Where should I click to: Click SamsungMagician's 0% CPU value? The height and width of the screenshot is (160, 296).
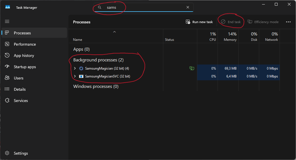[213, 68]
